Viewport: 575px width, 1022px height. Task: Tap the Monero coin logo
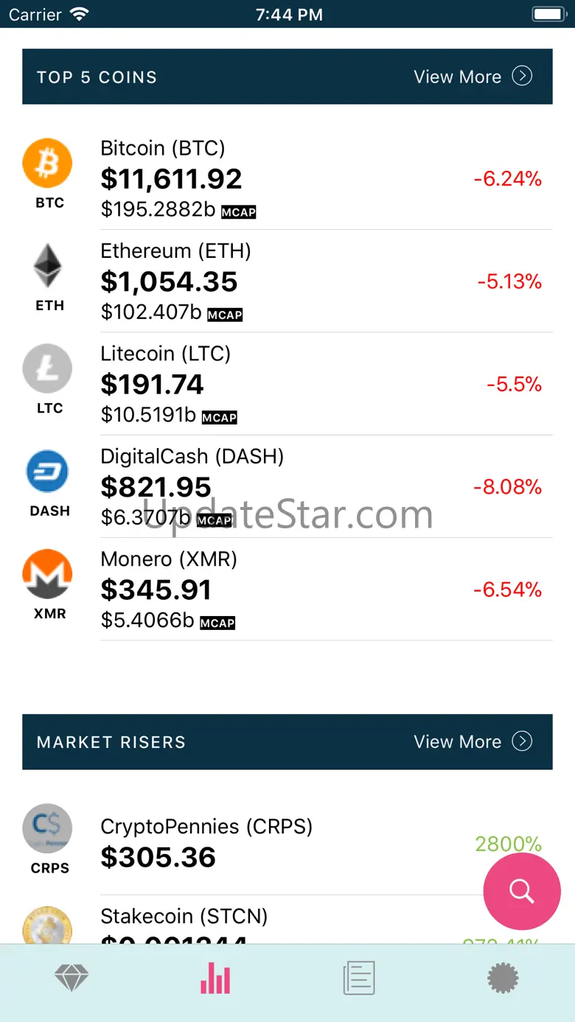point(47,574)
